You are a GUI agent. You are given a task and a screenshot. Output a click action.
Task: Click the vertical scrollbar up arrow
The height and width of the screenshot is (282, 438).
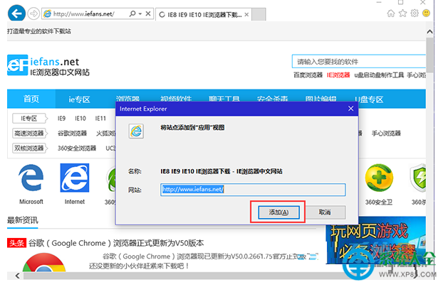point(429,31)
